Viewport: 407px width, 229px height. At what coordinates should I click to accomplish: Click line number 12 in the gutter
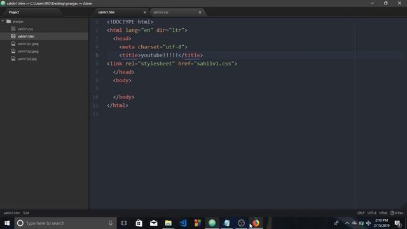[95, 113]
